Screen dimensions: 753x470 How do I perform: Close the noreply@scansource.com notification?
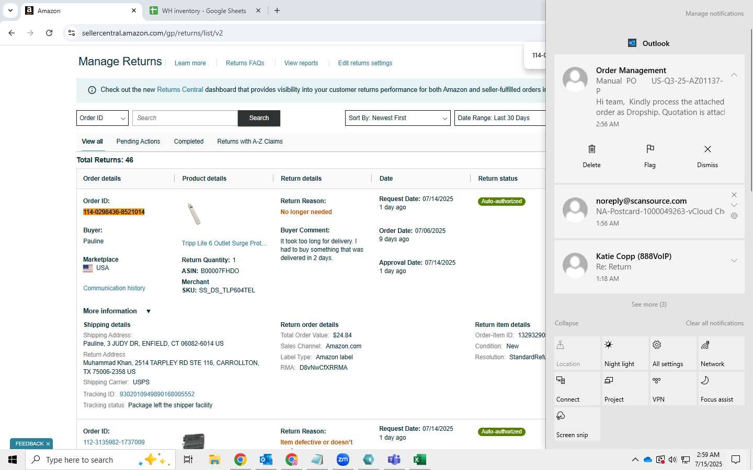[x=734, y=195]
